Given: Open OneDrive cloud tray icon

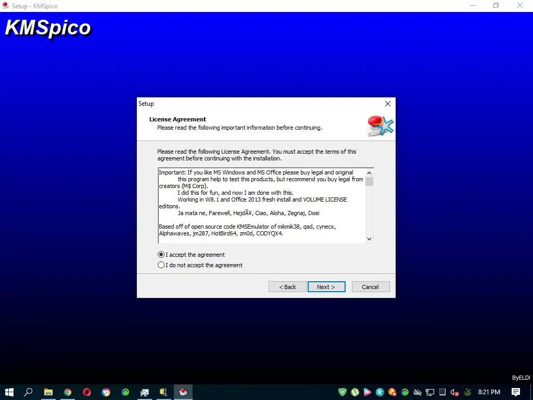Looking at the screenshot, I should [417, 393].
